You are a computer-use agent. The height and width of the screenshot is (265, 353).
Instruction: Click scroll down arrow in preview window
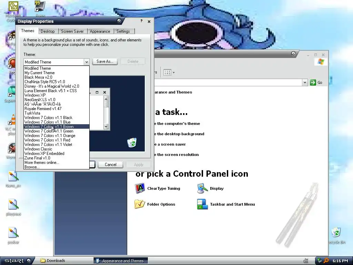(x=106, y=126)
